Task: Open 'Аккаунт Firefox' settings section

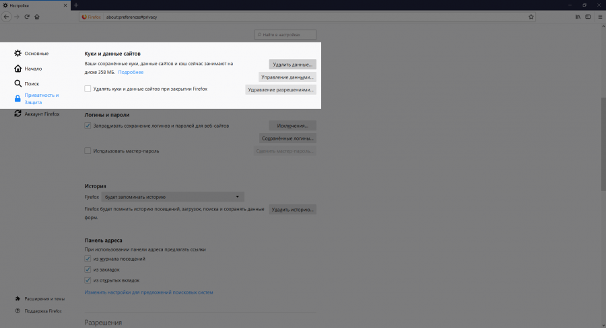Action: (41, 114)
